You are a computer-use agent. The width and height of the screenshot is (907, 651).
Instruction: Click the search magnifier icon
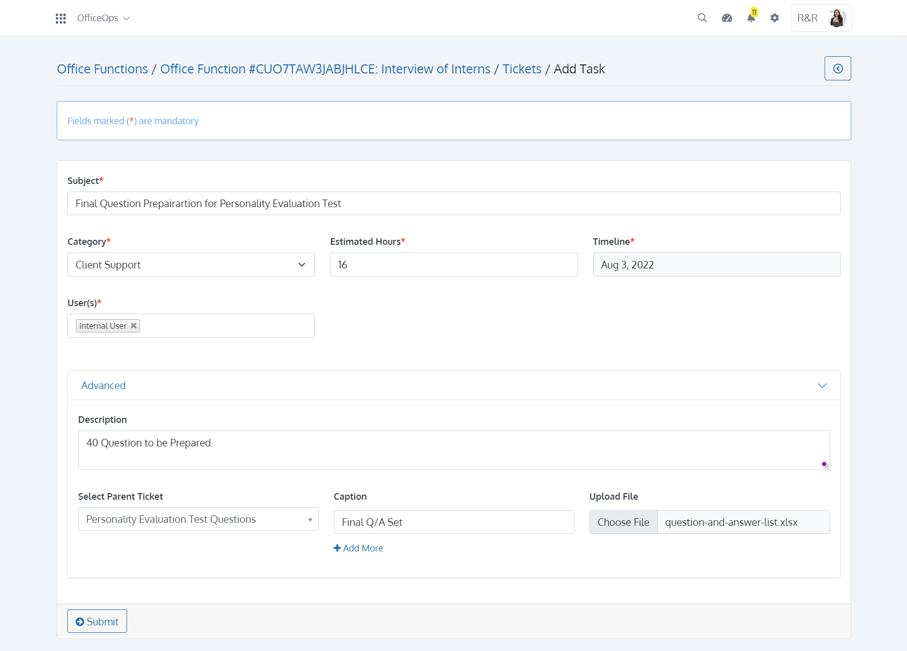pyautogui.click(x=702, y=18)
